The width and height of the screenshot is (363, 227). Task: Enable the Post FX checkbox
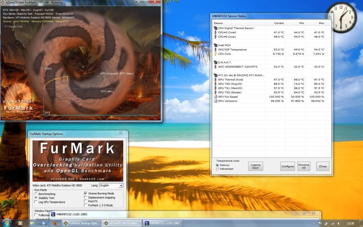[x=85, y=201]
